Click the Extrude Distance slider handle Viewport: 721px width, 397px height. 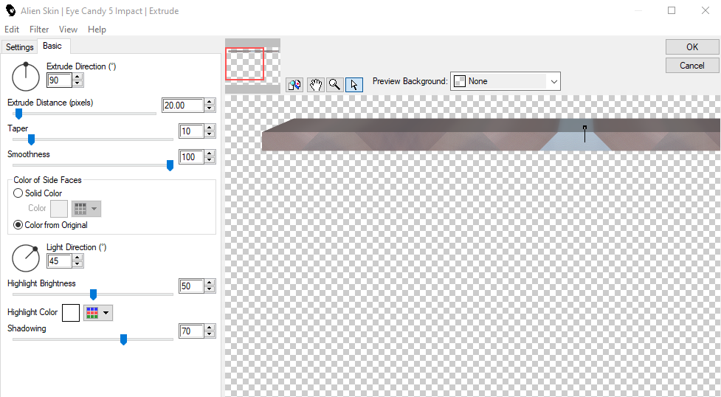(x=19, y=113)
